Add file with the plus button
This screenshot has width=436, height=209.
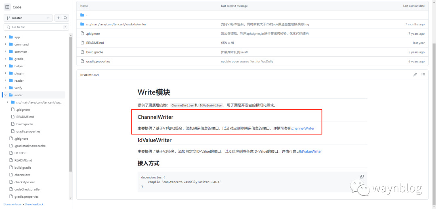[58, 18]
